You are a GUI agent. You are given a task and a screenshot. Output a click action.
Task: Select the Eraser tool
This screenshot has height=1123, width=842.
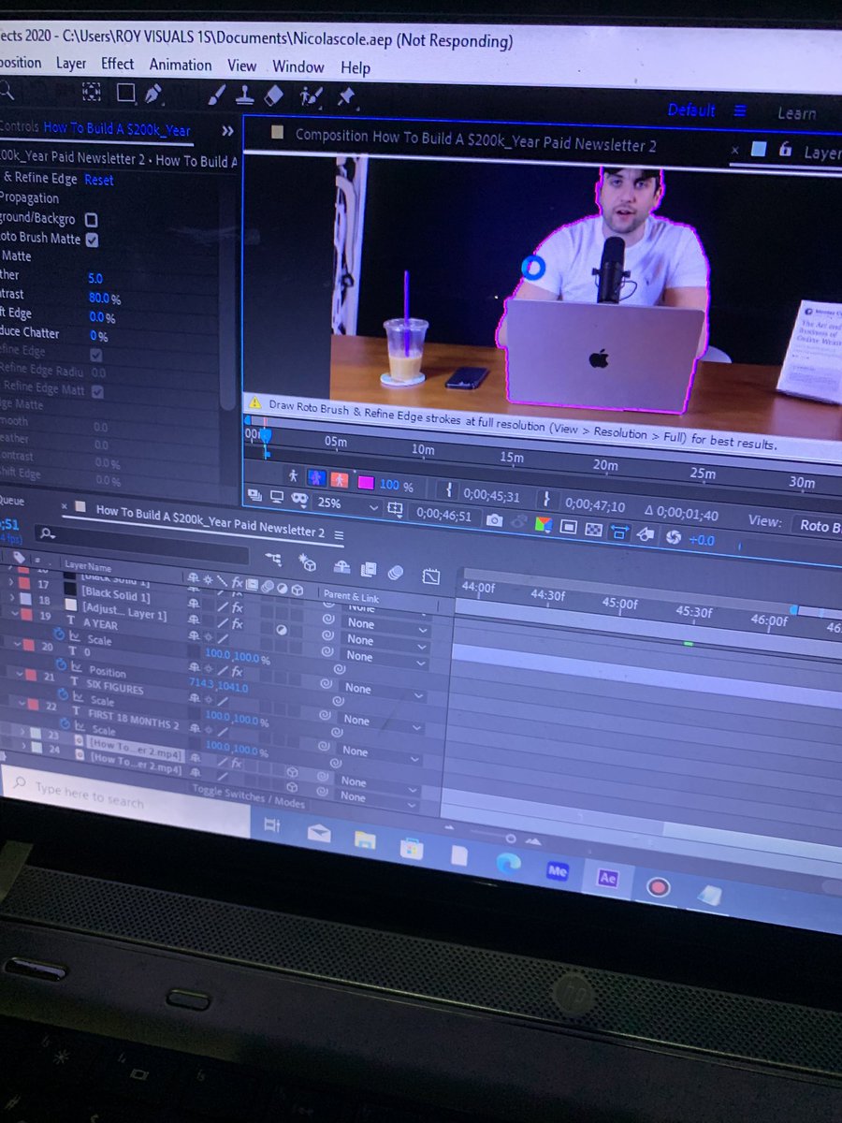coord(273,95)
